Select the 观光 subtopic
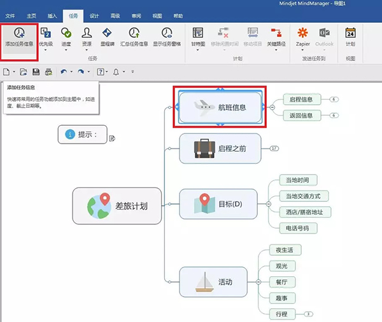The width and height of the screenshot is (382, 322). point(282,266)
